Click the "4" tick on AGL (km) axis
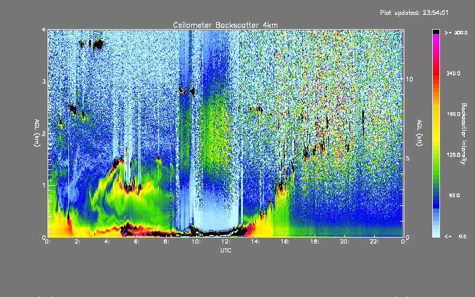This screenshot has height=297, width=475. pos(44,30)
